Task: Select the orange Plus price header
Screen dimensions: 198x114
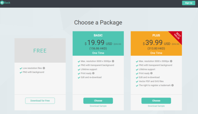Action: (156, 43)
